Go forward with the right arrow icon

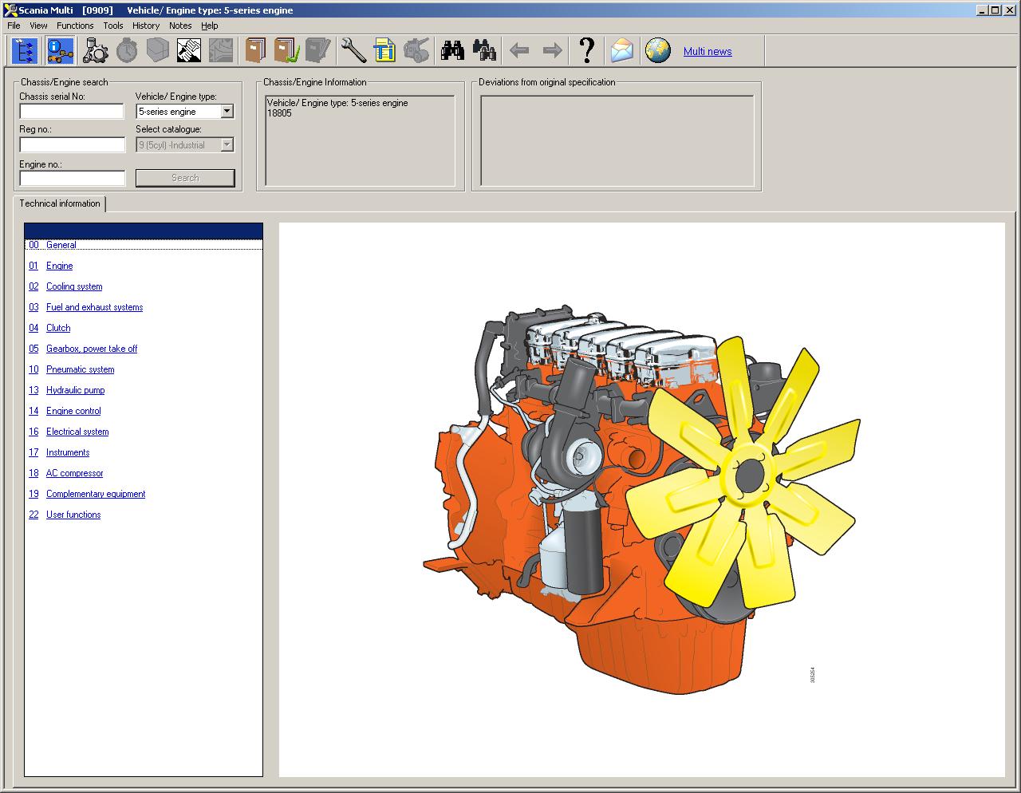click(552, 51)
